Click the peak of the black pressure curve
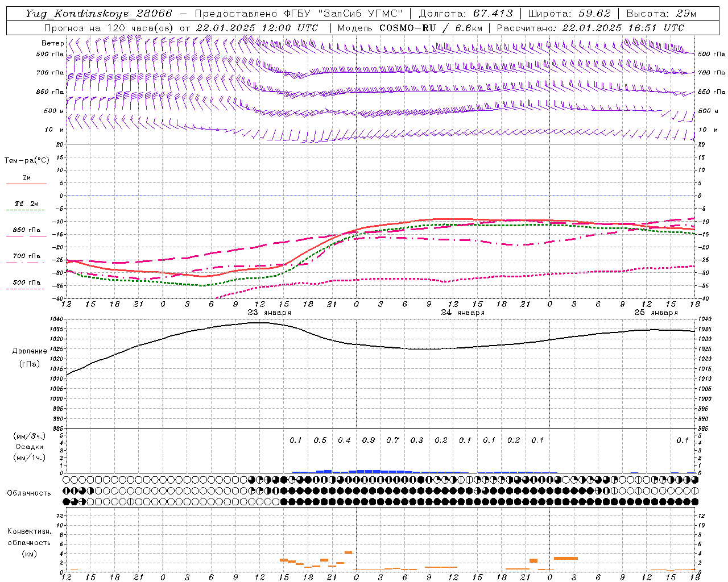Screen dimensions: 728x582 coord(259,323)
